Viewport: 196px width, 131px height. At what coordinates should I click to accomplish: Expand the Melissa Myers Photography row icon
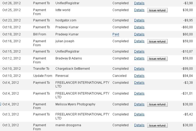(x=1, y=104)
